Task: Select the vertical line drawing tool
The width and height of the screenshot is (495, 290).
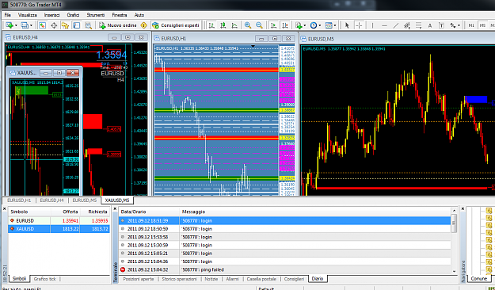Action: coord(373,25)
